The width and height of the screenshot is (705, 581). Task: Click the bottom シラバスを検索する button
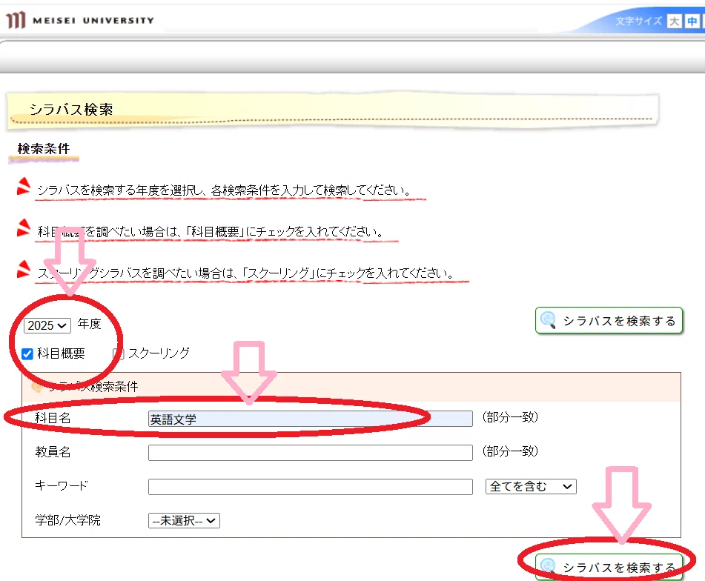(609, 567)
